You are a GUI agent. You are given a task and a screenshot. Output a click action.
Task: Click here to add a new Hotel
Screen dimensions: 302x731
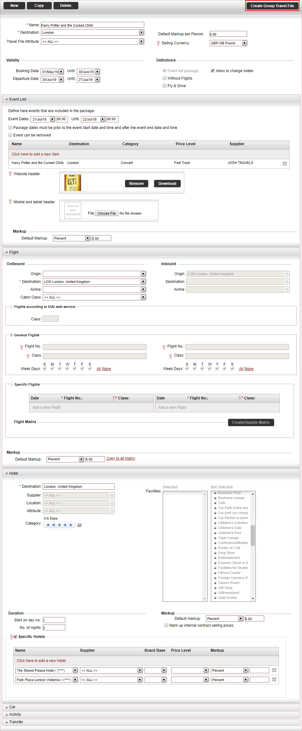pos(41,661)
